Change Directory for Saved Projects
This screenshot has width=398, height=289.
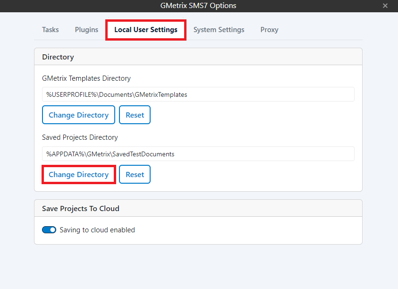tap(79, 174)
